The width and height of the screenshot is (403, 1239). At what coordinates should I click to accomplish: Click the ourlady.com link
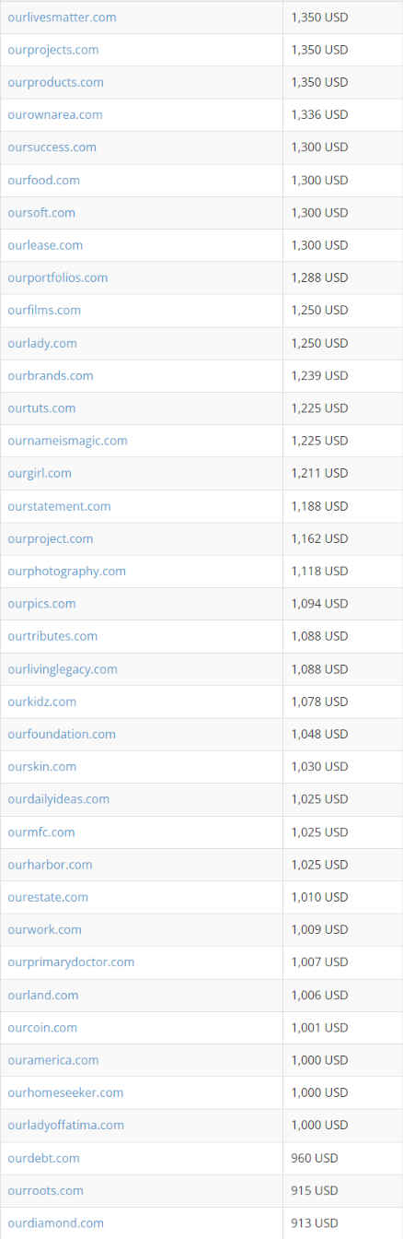point(42,343)
